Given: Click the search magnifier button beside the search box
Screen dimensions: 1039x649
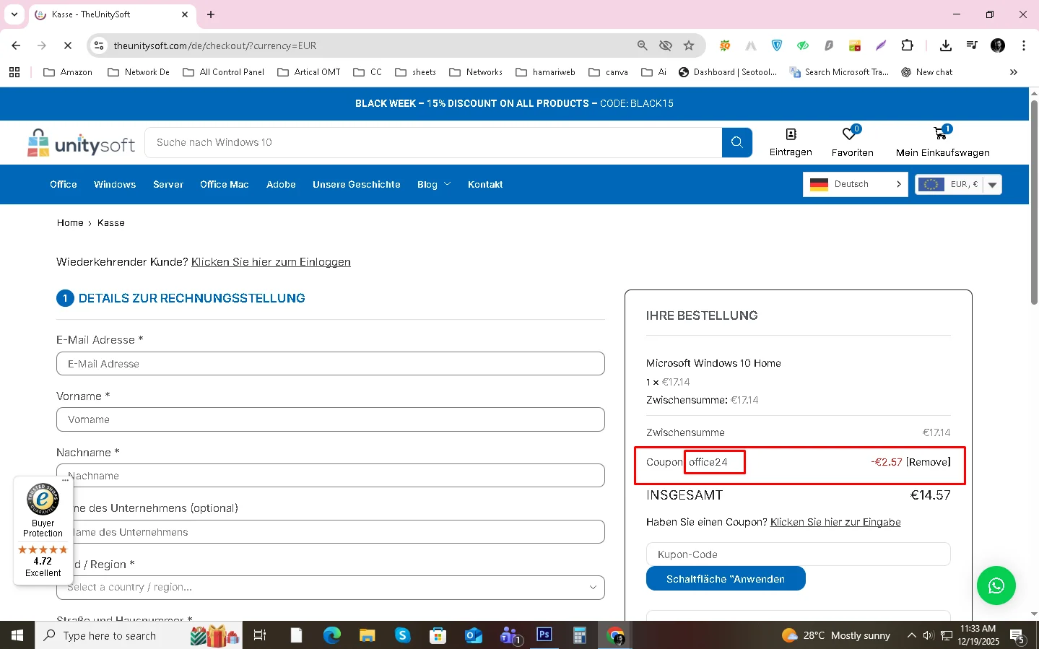Looking at the screenshot, I should click(x=736, y=142).
